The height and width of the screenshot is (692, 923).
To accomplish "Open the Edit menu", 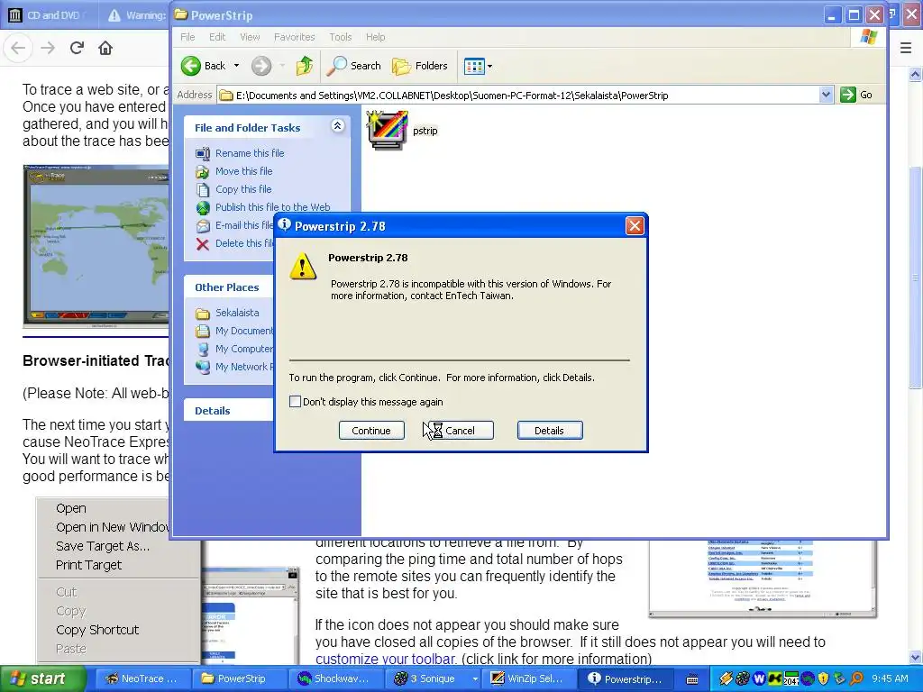I will click(217, 37).
